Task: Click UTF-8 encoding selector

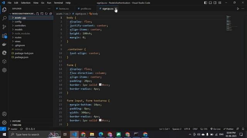Action: click(187, 129)
